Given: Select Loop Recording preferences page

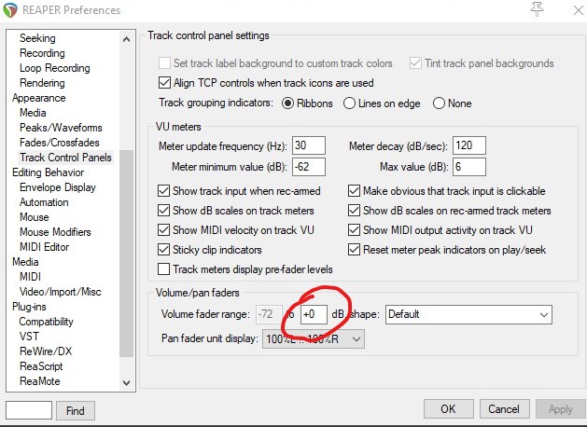Looking at the screenshot, I should point(55,68).
